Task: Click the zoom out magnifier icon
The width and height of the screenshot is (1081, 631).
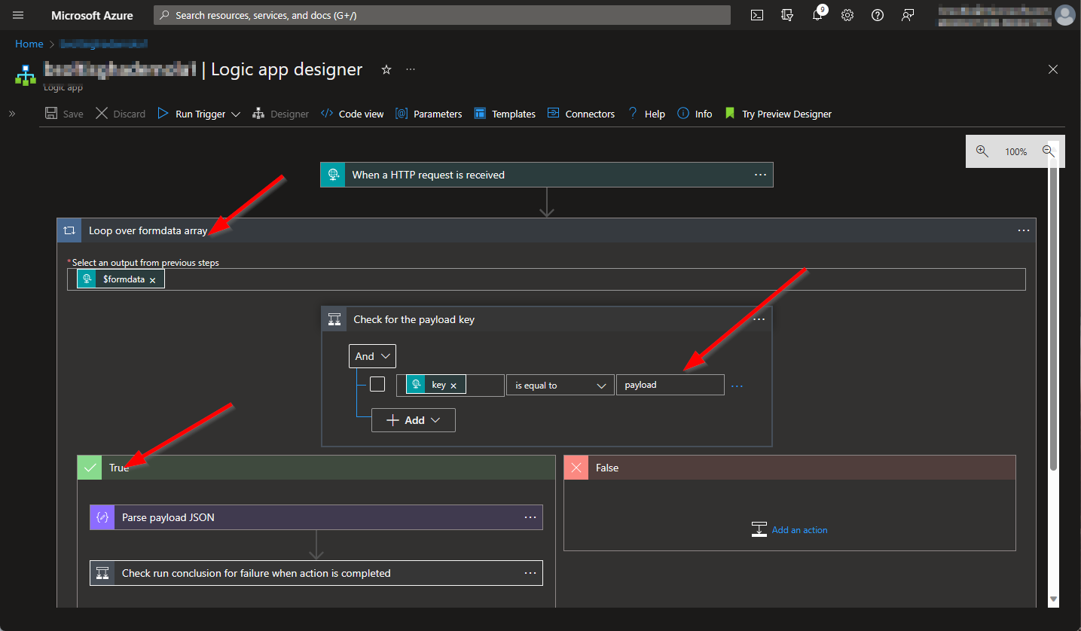Action: [x=1048, y=151]
